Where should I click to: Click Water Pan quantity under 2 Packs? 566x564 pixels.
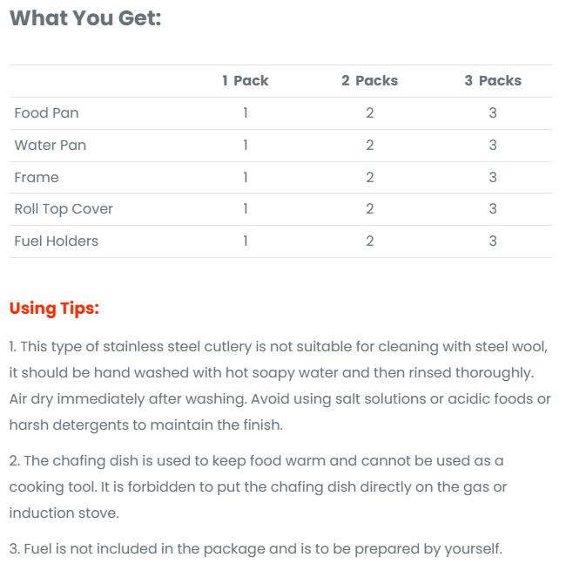[370, 145]
